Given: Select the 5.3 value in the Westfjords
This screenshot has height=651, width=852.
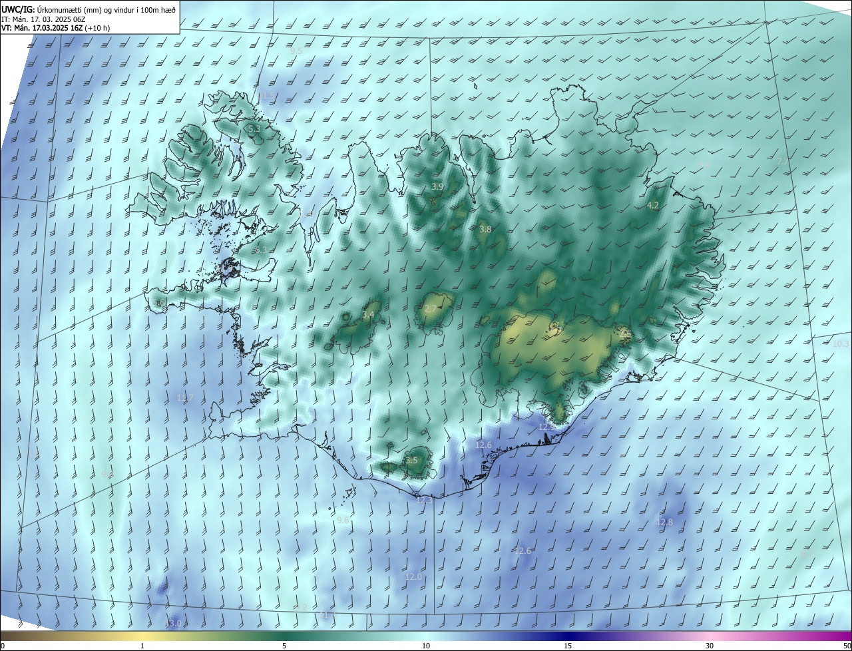Looking at the screenshot, I should 254,128.
